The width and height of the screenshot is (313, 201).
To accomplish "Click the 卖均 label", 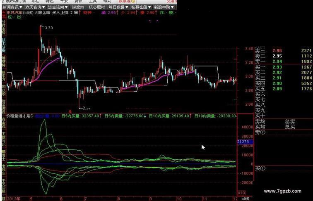I will point(260,121).
